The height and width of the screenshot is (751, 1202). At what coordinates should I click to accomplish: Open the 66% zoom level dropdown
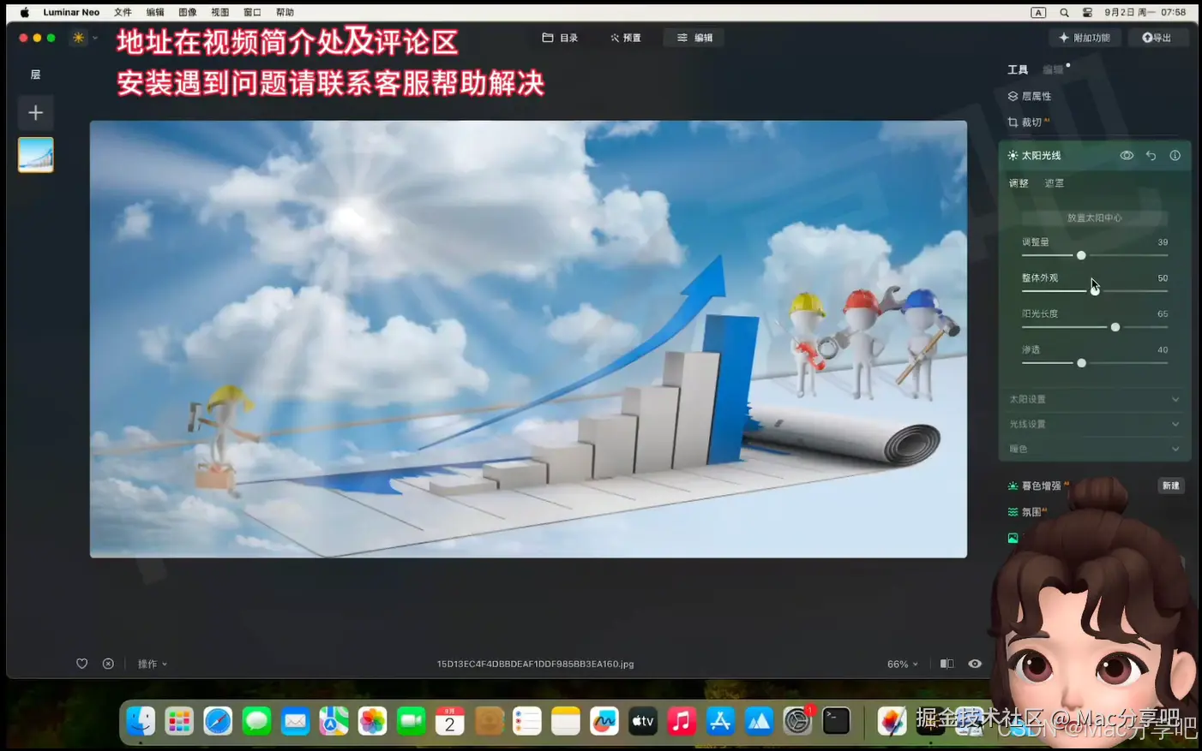tap(901, 663)
